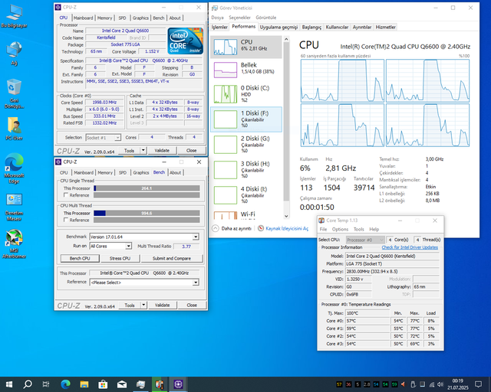491x392 pixels.
Task: Open Task View on taskbar
Action: [x=46, y=384]
